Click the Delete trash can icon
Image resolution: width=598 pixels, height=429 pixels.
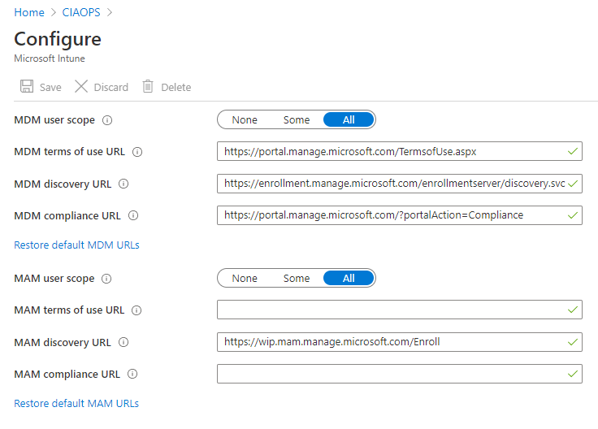[x=148, y=87]
